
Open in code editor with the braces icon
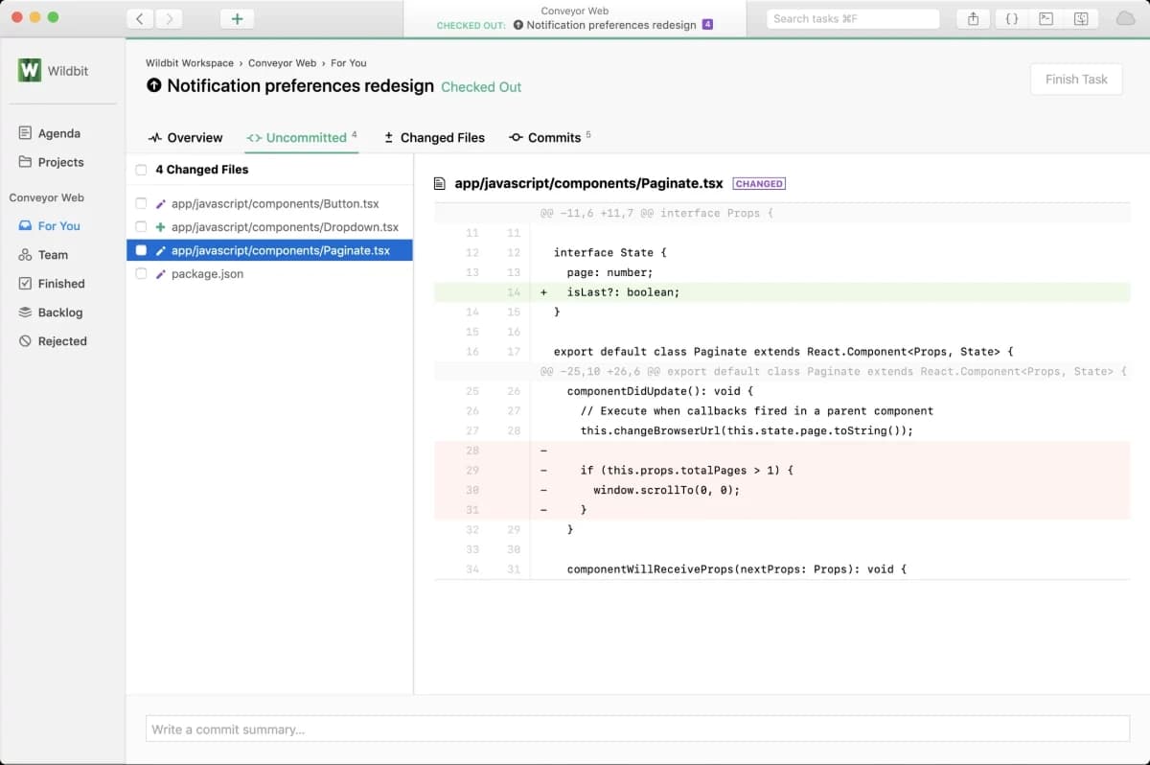pyautogui.click(x=1011, y=18)
